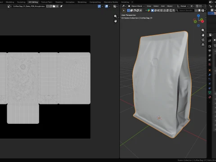Open the Texture Paint workspace tab
The image size is (216, 162).
(47, 2)
